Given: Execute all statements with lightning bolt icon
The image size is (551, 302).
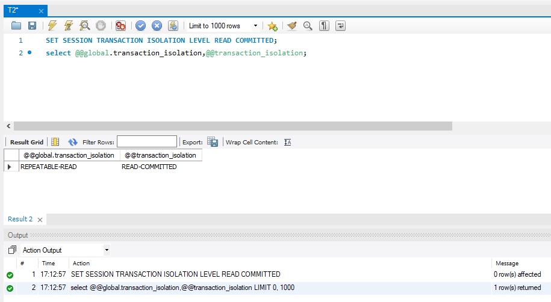Looking at the screenshot, I should point(52,26).
